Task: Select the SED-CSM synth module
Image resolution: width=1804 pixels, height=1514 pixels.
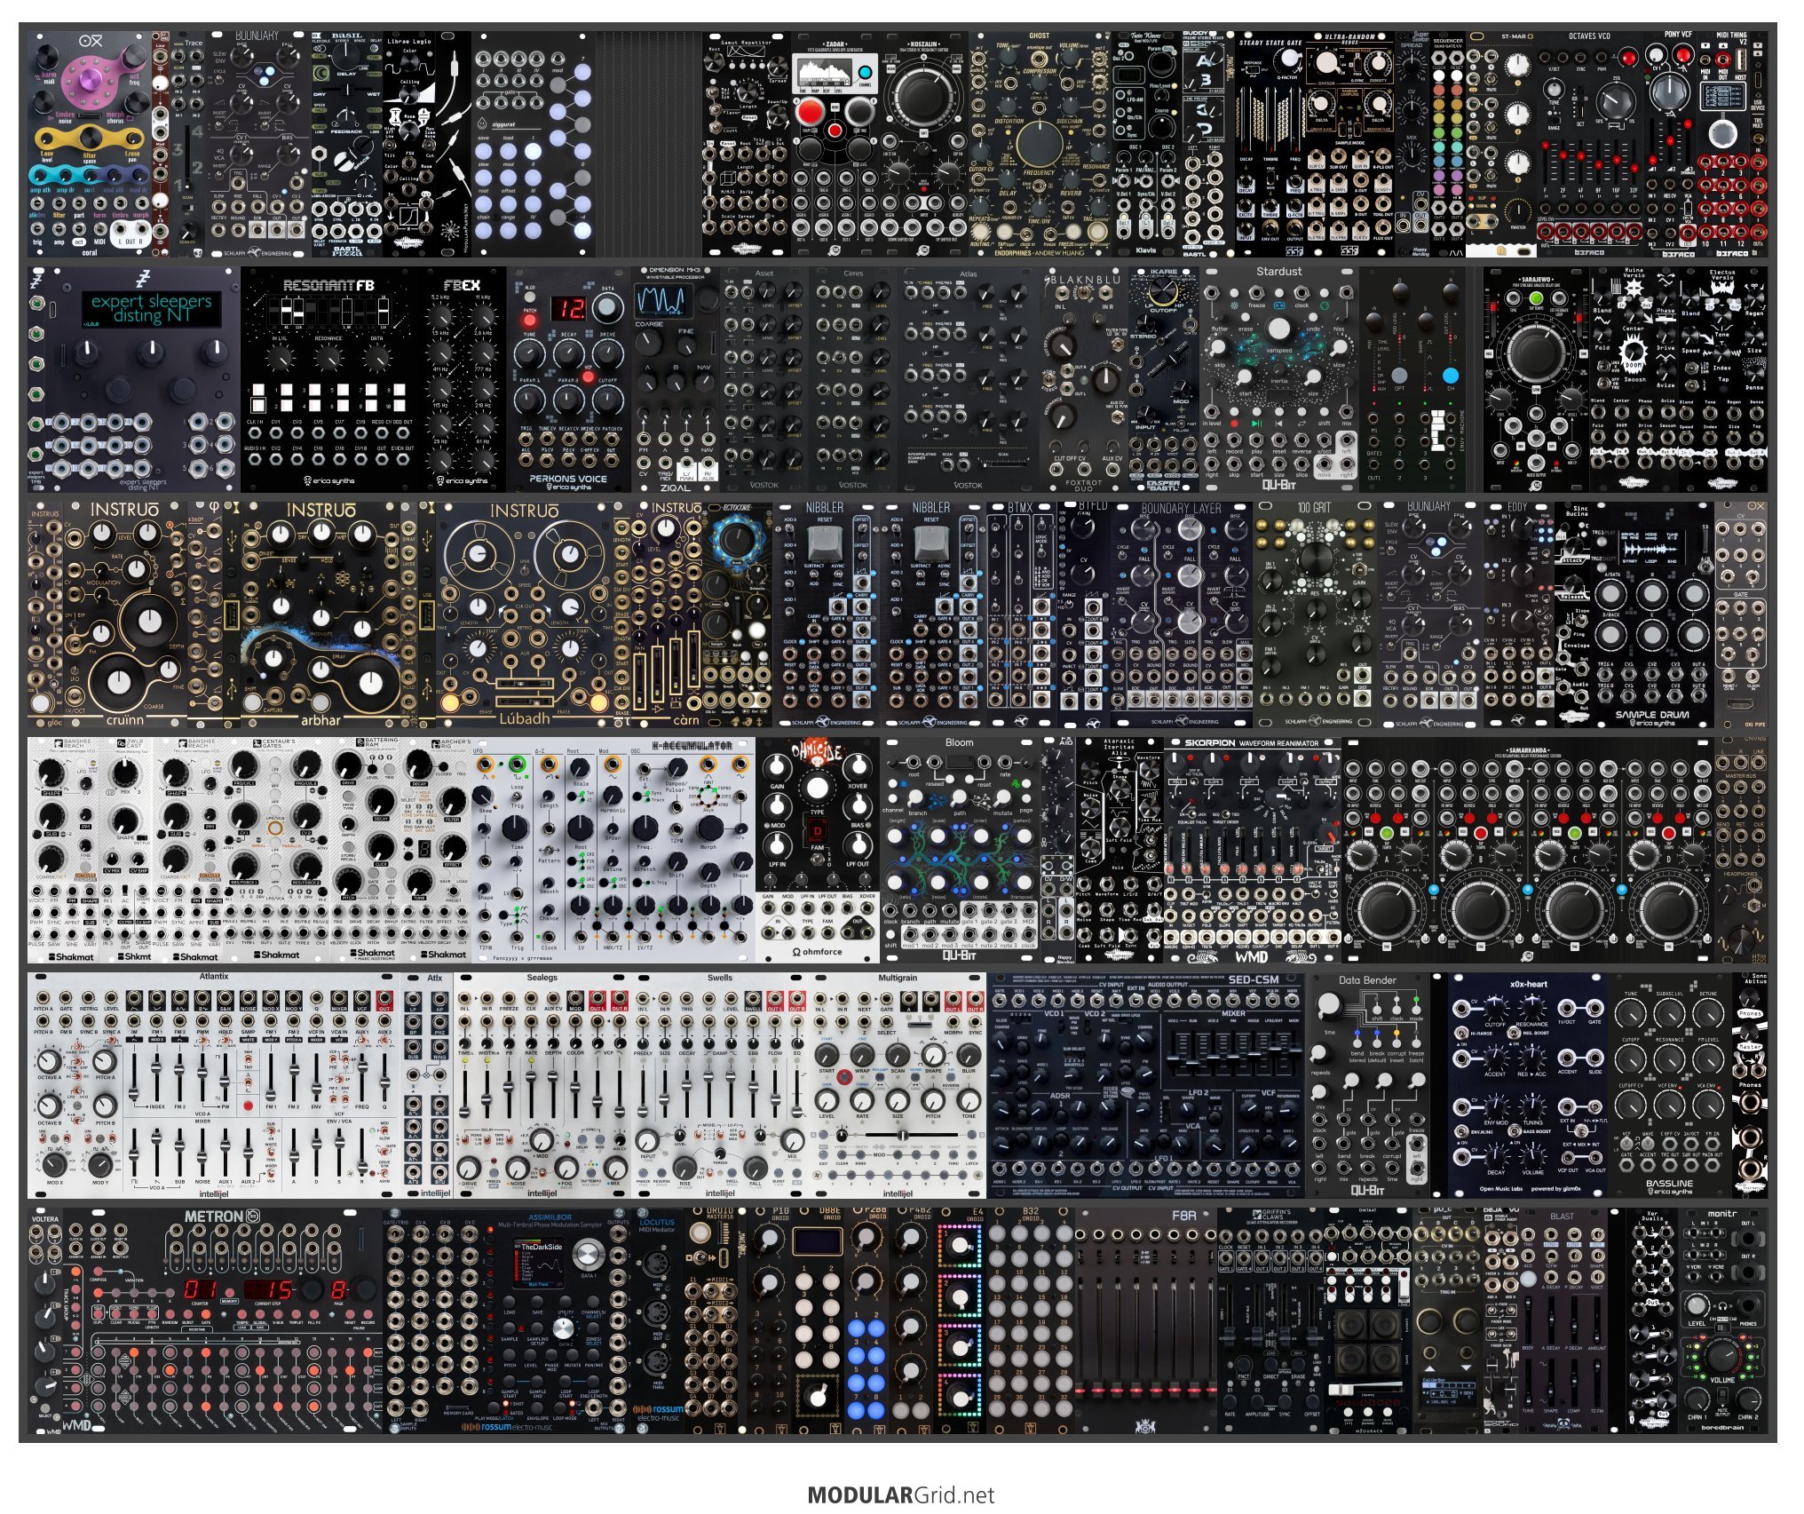Action: point(1146,1085)
